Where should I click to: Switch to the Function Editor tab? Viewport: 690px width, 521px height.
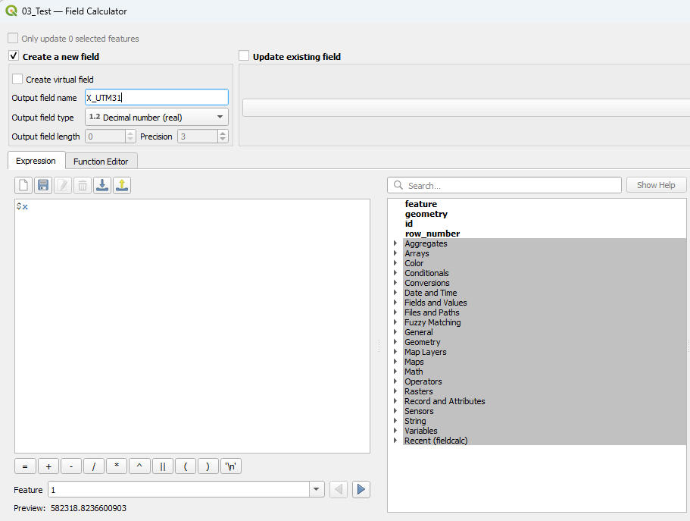101,162
